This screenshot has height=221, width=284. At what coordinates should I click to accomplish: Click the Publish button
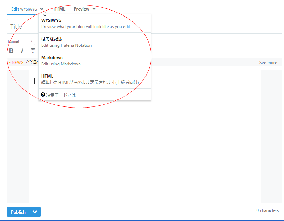click(x=18, y=212)
